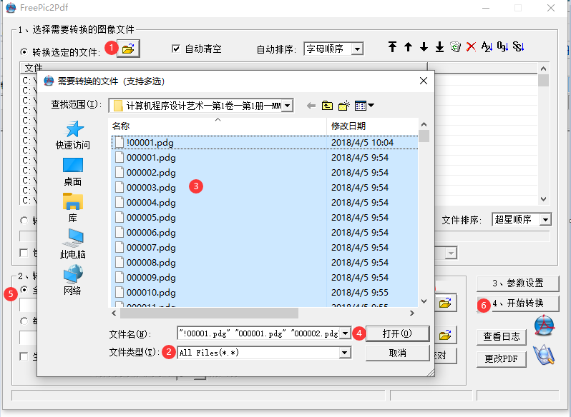Open 库 in dialog sidebar

[73, 208]
